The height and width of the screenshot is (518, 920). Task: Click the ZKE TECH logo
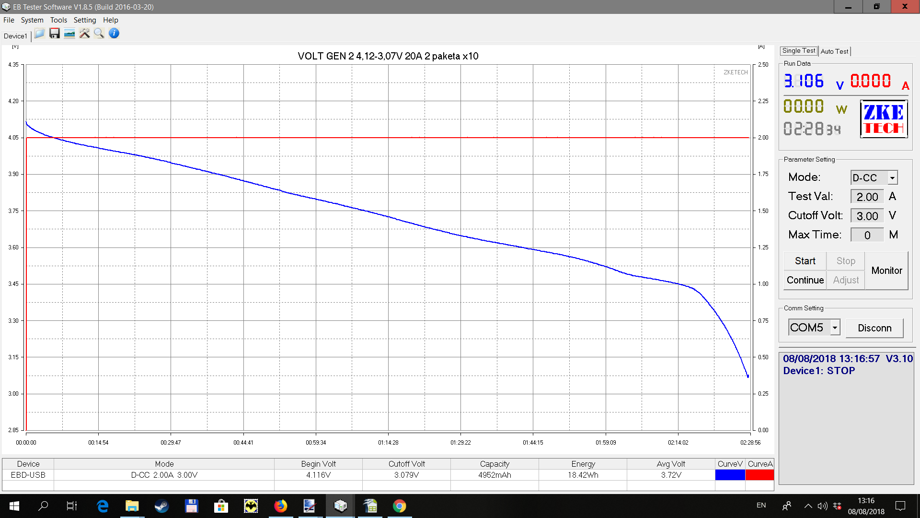click(x=884, y=119)
